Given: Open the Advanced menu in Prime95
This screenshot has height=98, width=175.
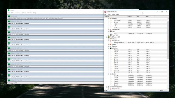Looking at the screenshot, I should click(17, 13).
